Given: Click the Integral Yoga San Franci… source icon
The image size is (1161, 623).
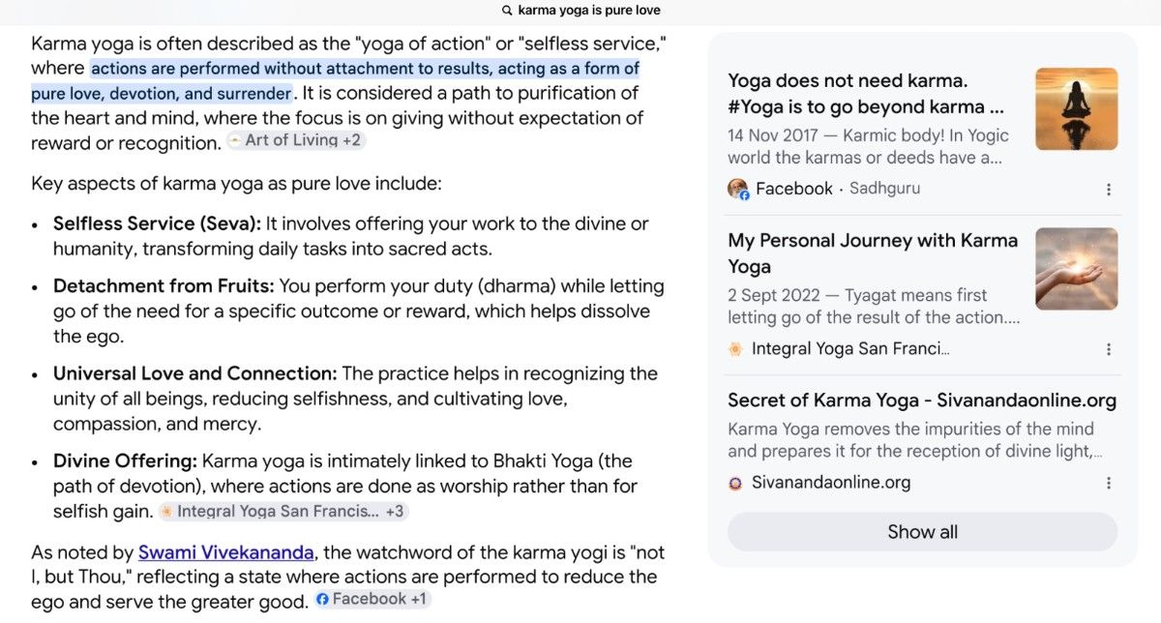Looking at the screenshot, I should tap(736, 349).
